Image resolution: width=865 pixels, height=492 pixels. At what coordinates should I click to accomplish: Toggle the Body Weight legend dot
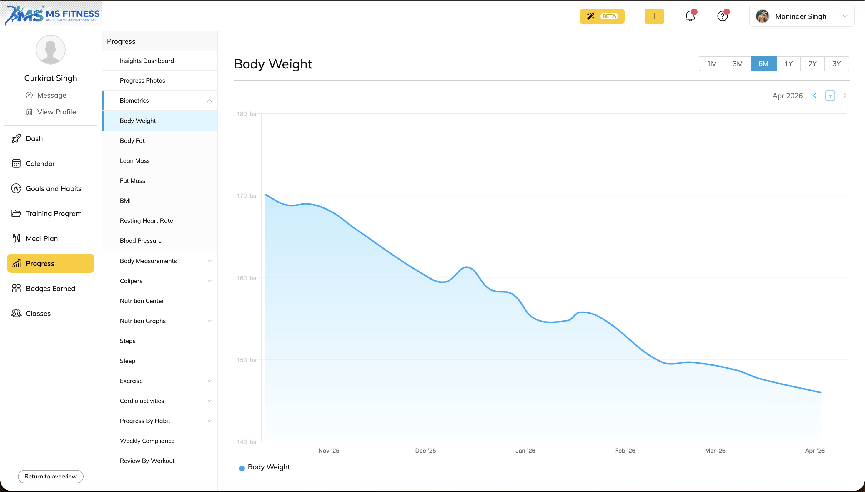point(242,468)
